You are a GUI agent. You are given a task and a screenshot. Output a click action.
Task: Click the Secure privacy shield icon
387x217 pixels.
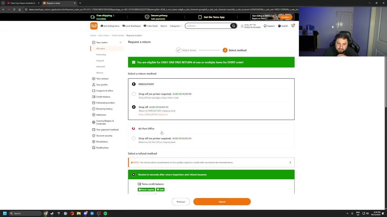(x=147, y=17)
